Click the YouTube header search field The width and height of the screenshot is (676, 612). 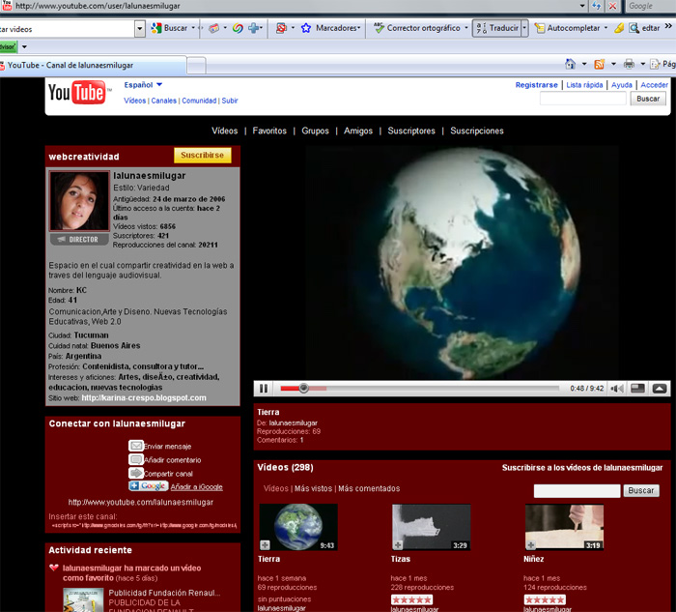583,99
